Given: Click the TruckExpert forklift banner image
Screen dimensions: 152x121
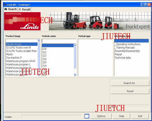Looking at the screenshot, I should (100, 21).
